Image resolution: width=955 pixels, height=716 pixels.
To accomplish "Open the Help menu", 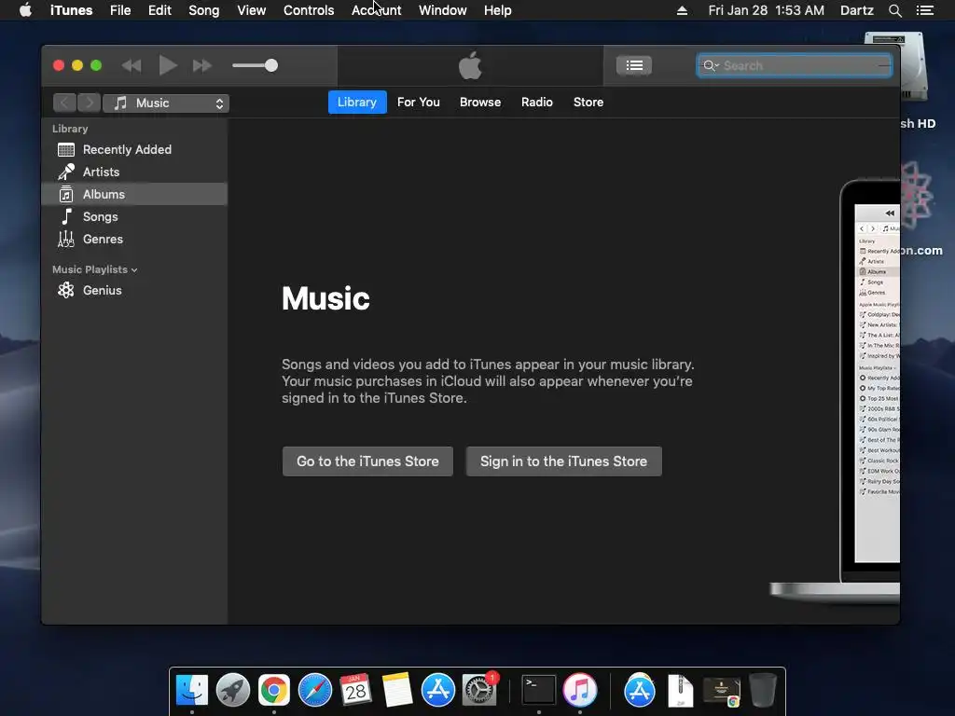I will 498,10.
